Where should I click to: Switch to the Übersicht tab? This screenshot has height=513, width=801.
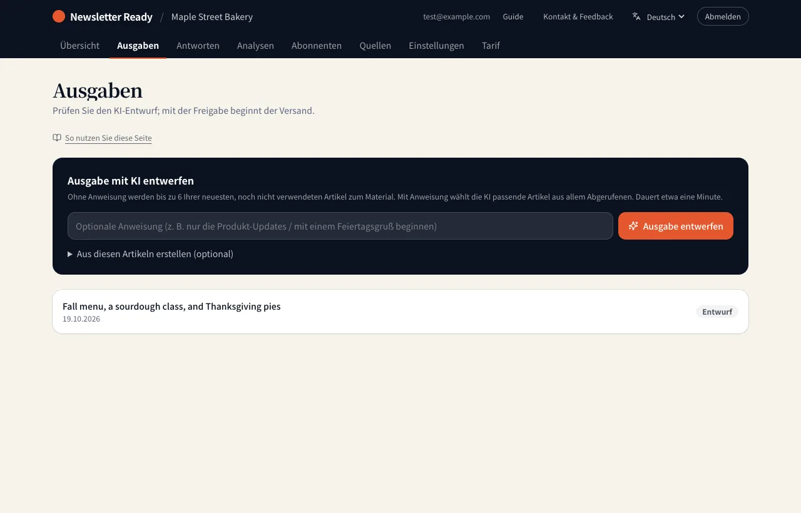click(x=79, y=46)
